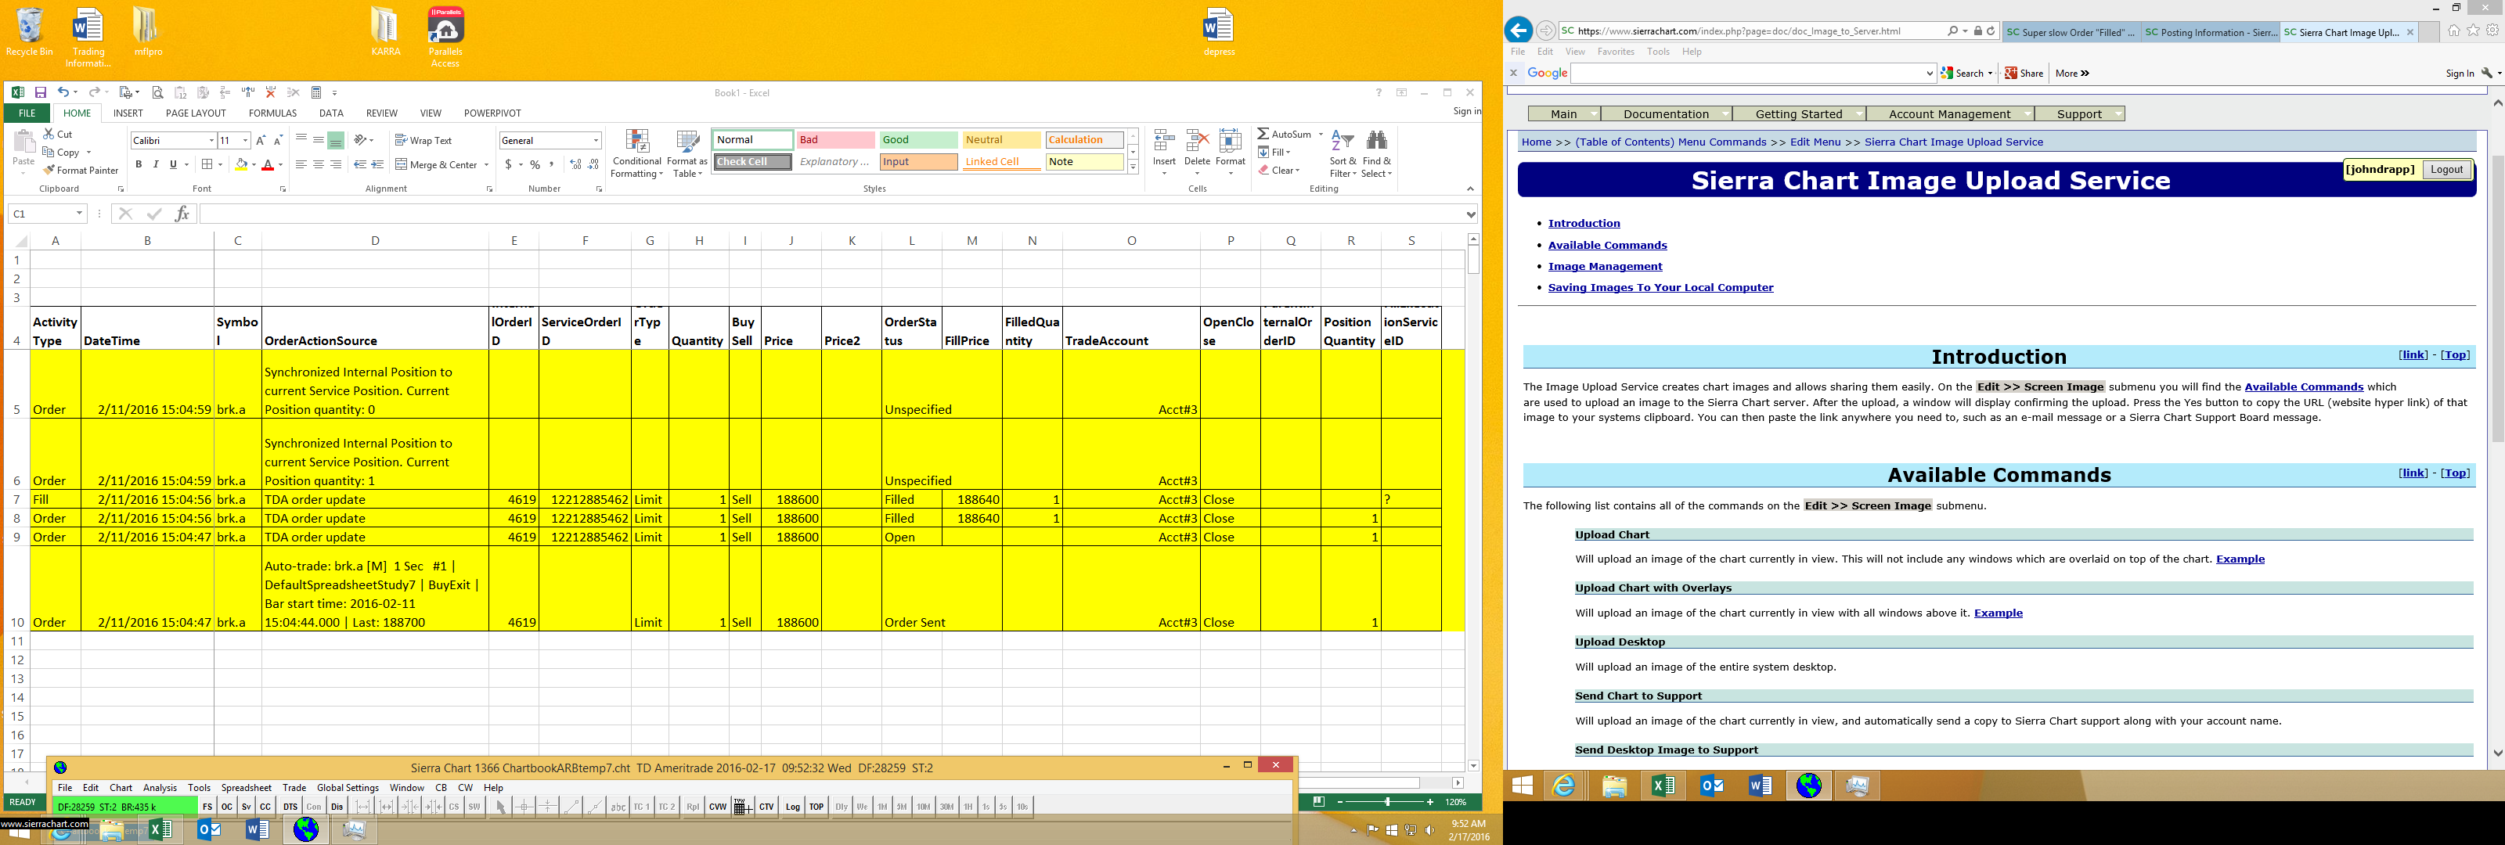Open the Find & Select binoculars
Viewport: 2505px width, 845px height.
tap(1376, 142)
